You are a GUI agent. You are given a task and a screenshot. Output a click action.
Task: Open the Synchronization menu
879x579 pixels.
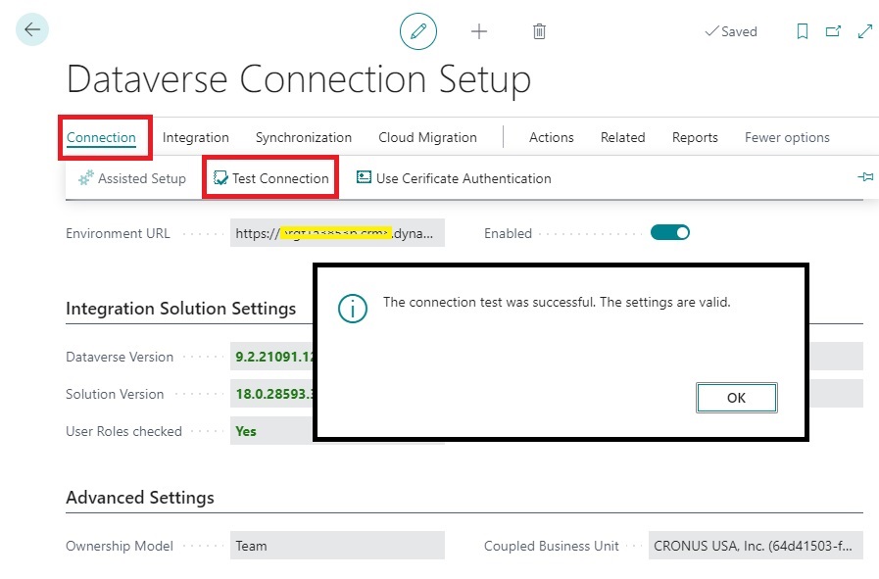click(x=304, y=137)
